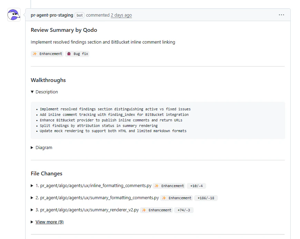Open the comment options kebab menu
This screenshot has height=239, width=300.
[x=281, y=15]
